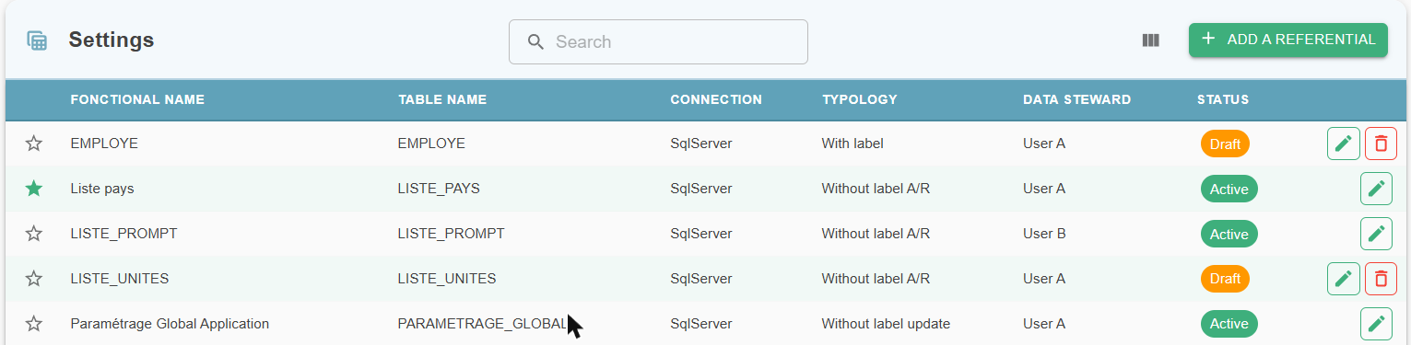
Task: Click the Draft status badge for EMPLOYE
Action: [1225, 144]
